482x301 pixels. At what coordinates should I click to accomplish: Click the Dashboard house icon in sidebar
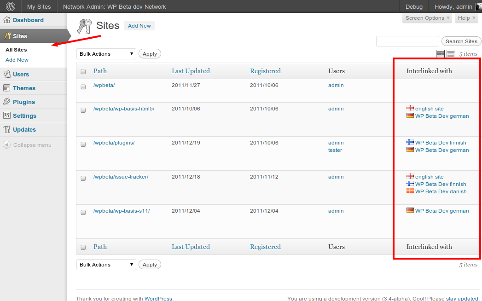[7, 20]
